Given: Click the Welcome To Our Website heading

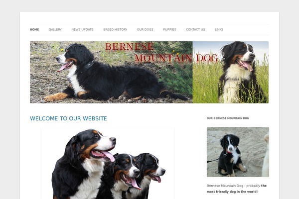Looking at the screenshot, I should tap(68, 118).
